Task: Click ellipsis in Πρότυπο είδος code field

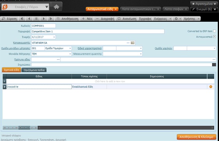Action: [58, 60]
